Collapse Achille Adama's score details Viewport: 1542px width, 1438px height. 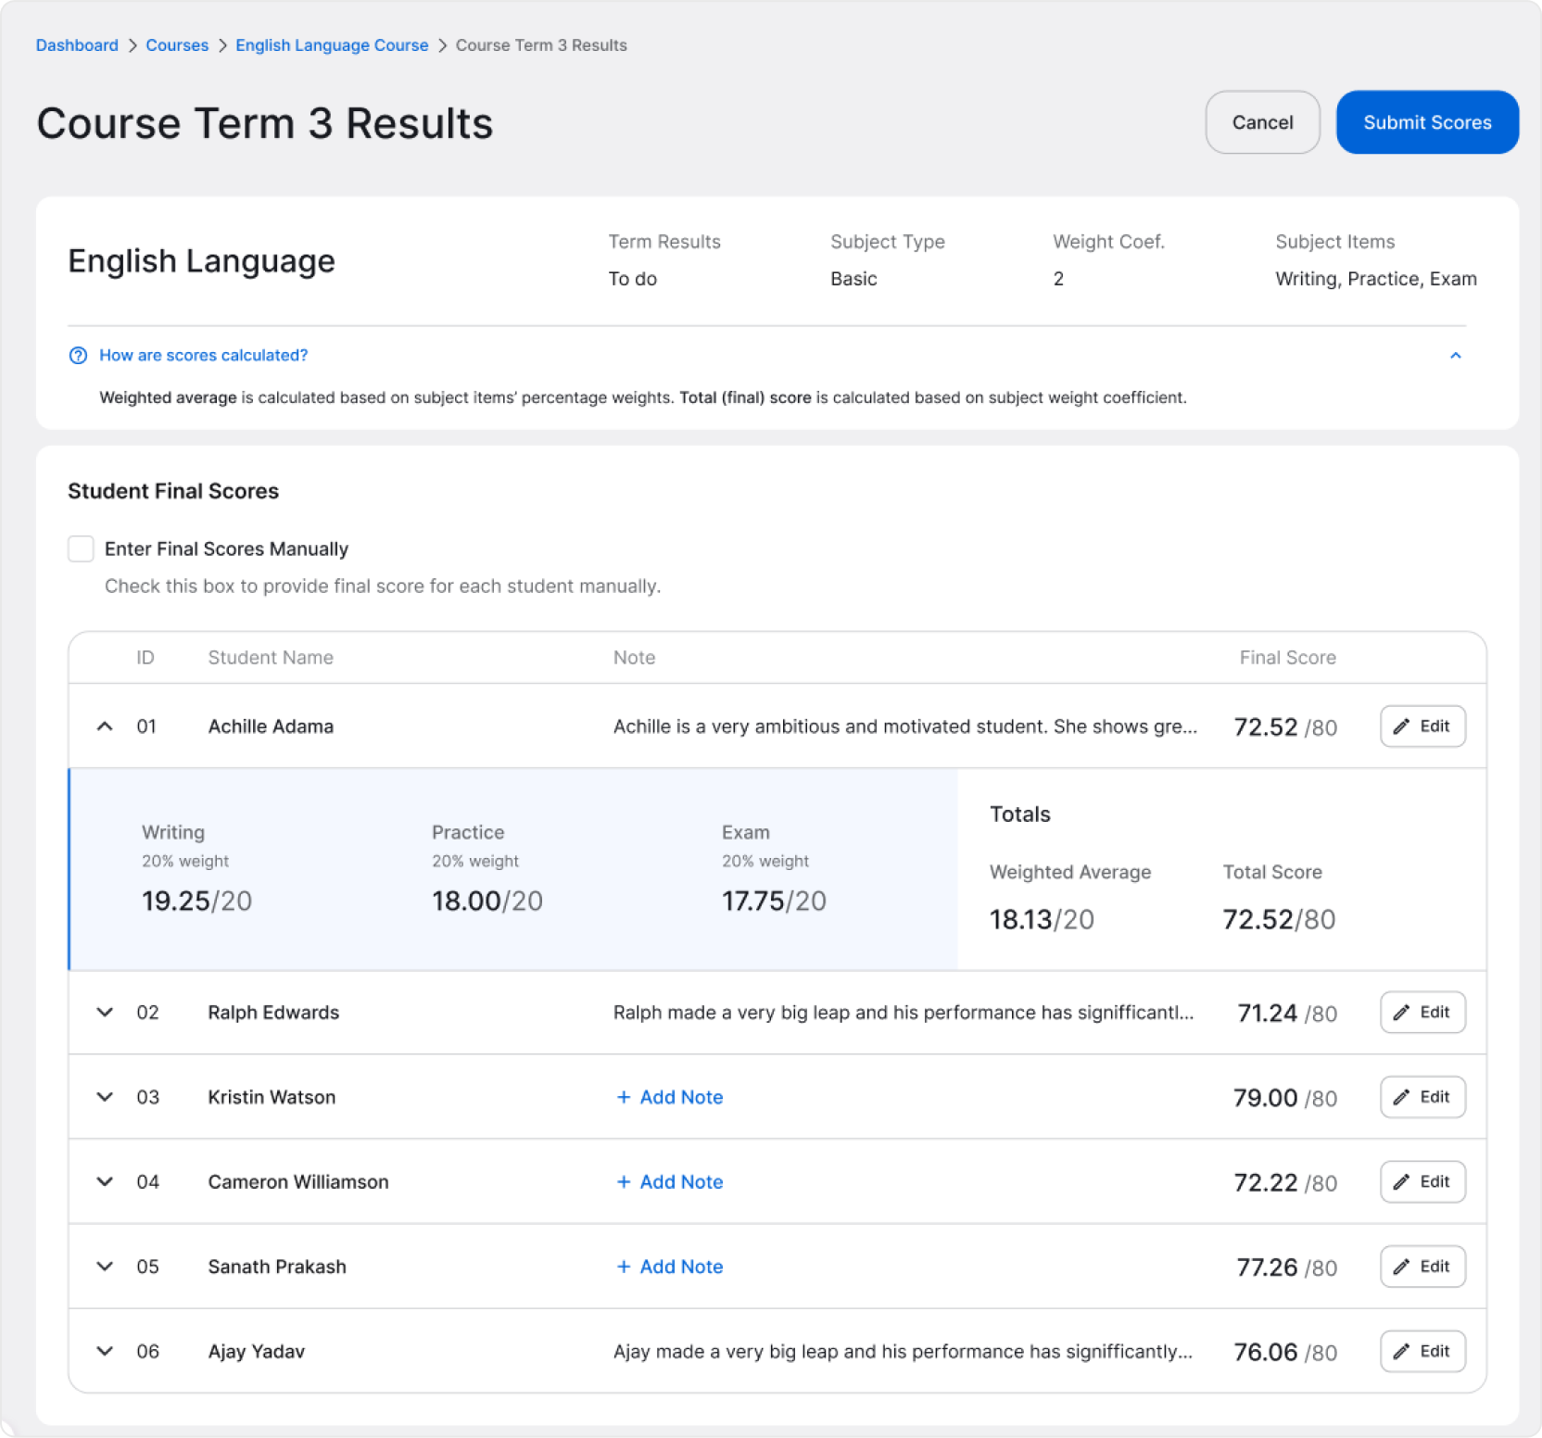point(104,726)
